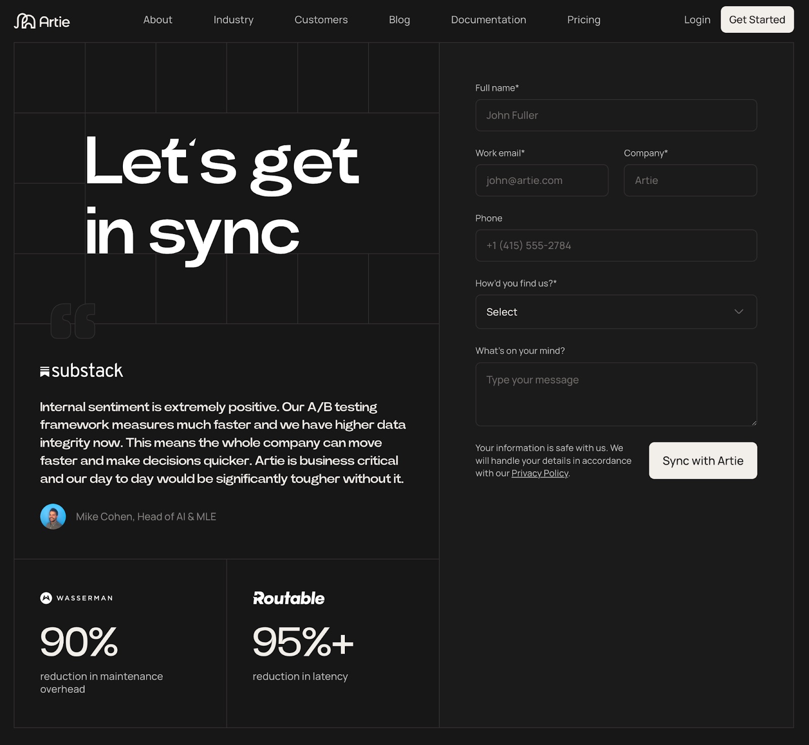809x745 pixels.
Task: Click the 'What's on your mind?' label
Action: point(520,351)
